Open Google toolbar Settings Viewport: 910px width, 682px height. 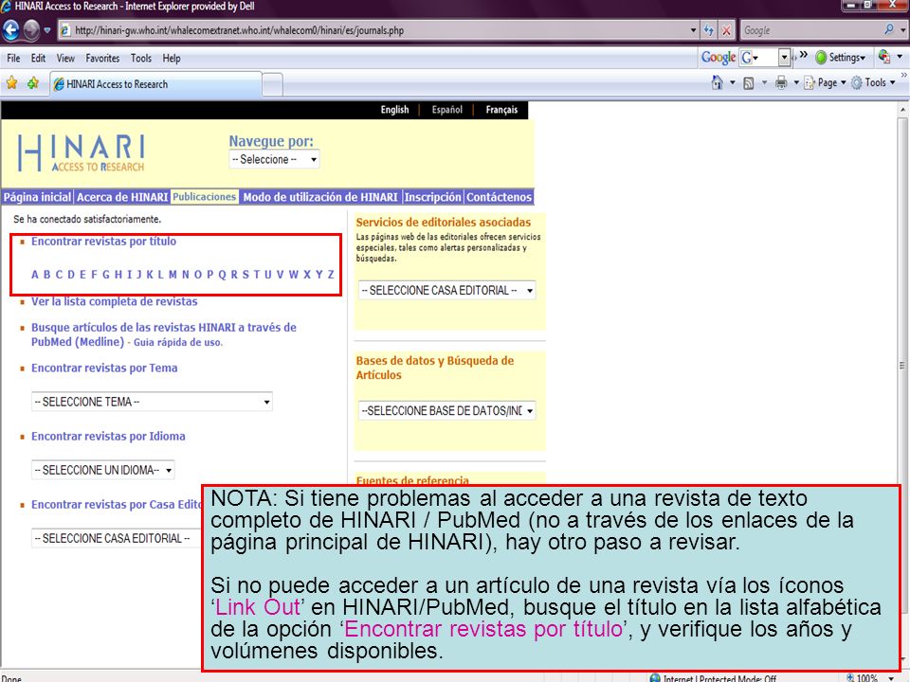841,57
